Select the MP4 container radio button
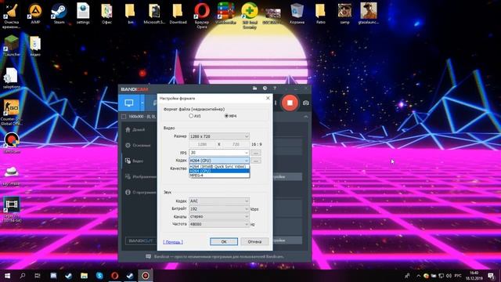Image resolution: width=501 pixels, height=282 pixels. (226, 116)
